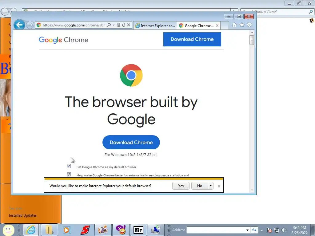Click Control Panel search magnifier icon
The width and height of the screenshot is (315, 236).
point(311,12)
